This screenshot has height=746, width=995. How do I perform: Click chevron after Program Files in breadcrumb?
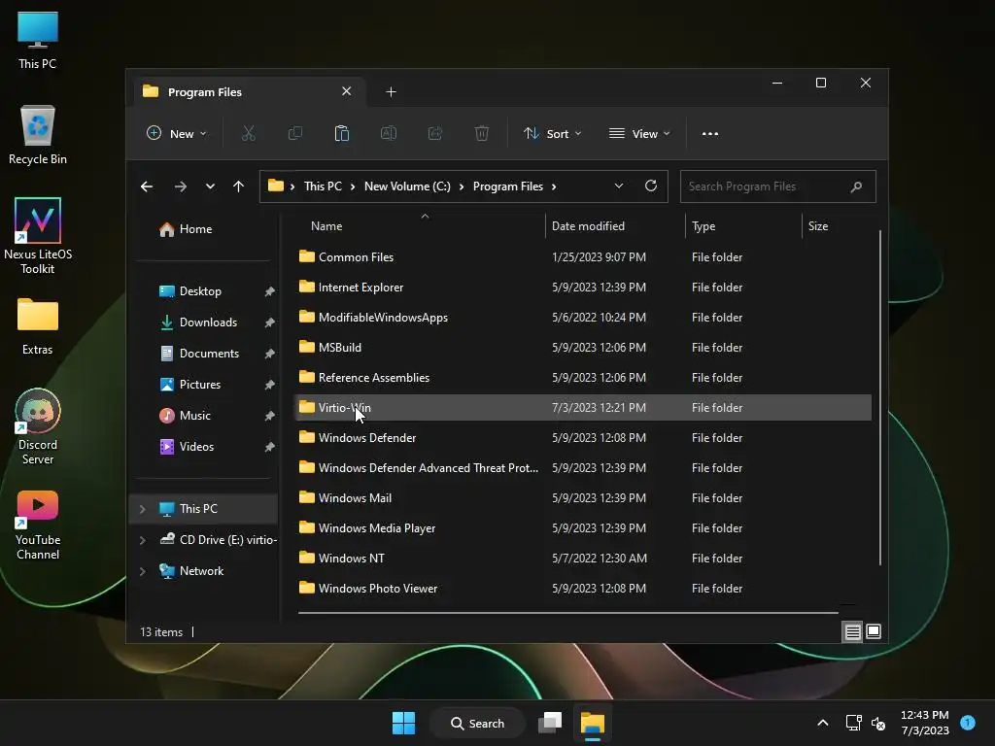(x=554, y=186)
